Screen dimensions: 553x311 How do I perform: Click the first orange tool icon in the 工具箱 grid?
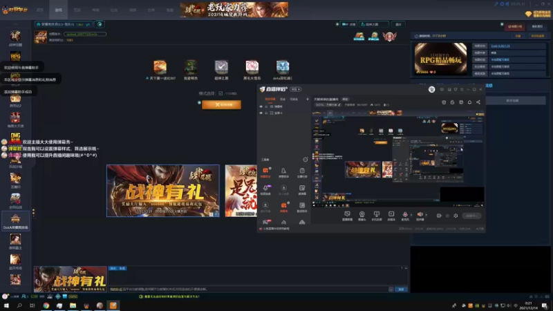[x=265, y=172]
